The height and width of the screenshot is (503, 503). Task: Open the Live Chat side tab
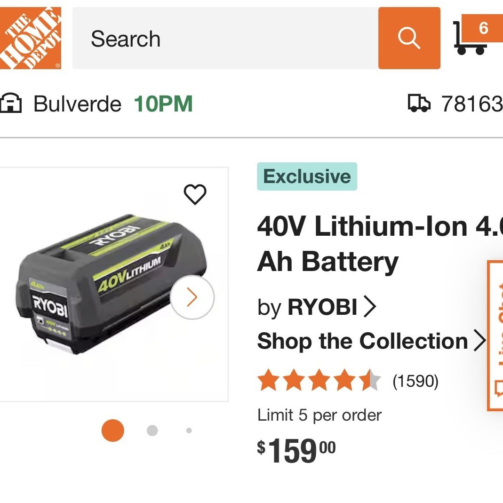pos(495,335)
